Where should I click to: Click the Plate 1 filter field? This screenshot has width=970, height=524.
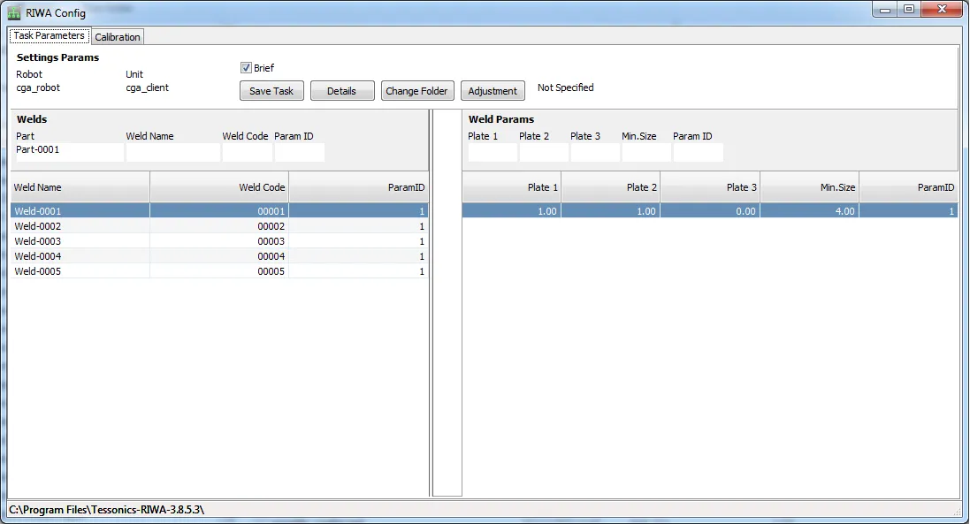pyautogui.click(x=492, y=151)
